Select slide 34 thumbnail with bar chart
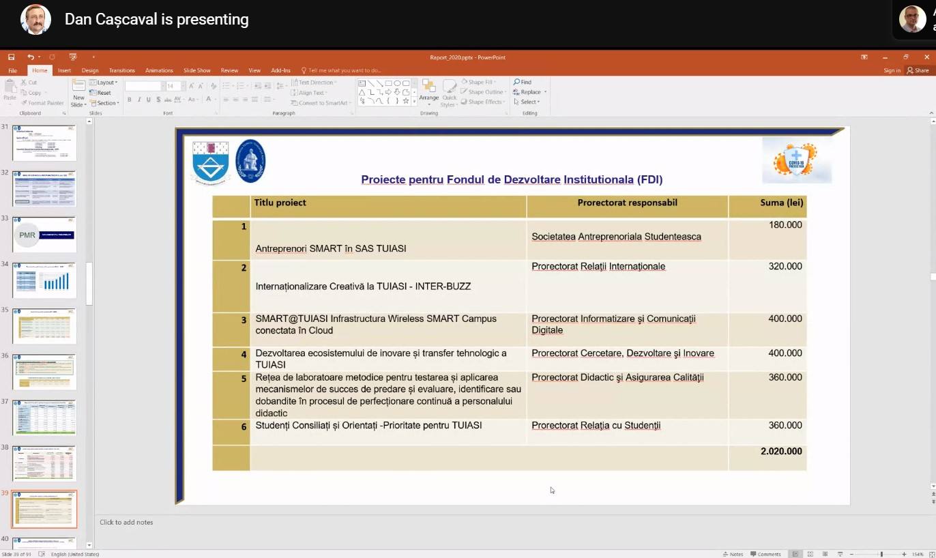Viewport: 936px width, 558px height. pyautogui.click(x=44, y=280)
